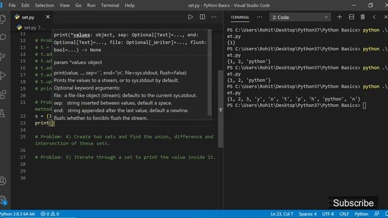This screenshot has height=218, width=388.
Task: Change indentation via Spaces: 4
Action: point(307,214)
